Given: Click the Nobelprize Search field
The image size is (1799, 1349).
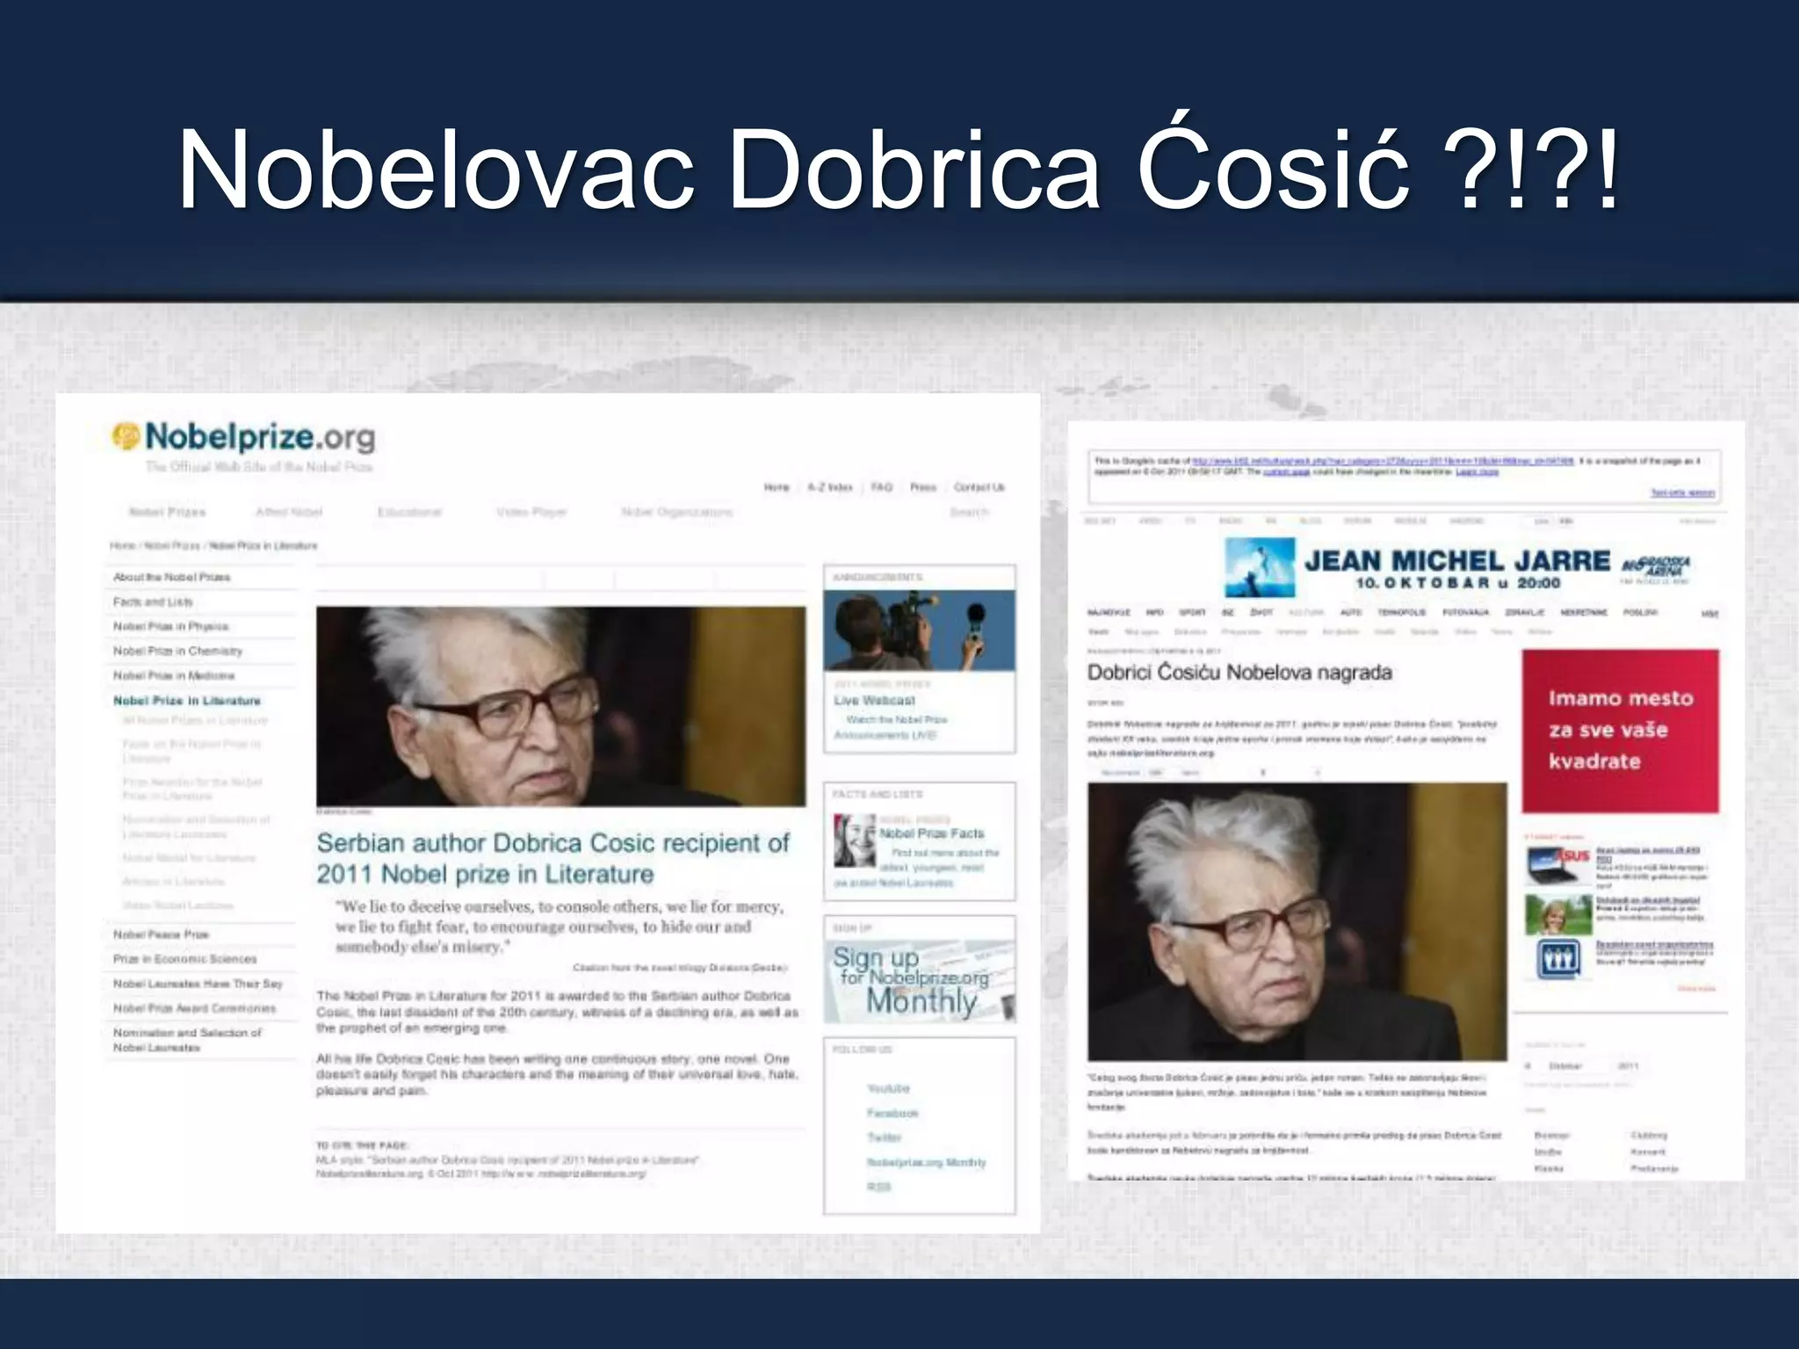Looking at the screenshot, I should coord(970,512).
